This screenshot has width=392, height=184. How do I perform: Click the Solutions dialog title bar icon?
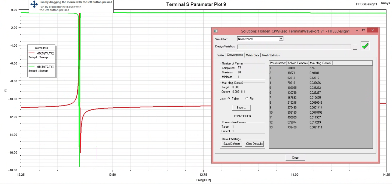point(215,31)
